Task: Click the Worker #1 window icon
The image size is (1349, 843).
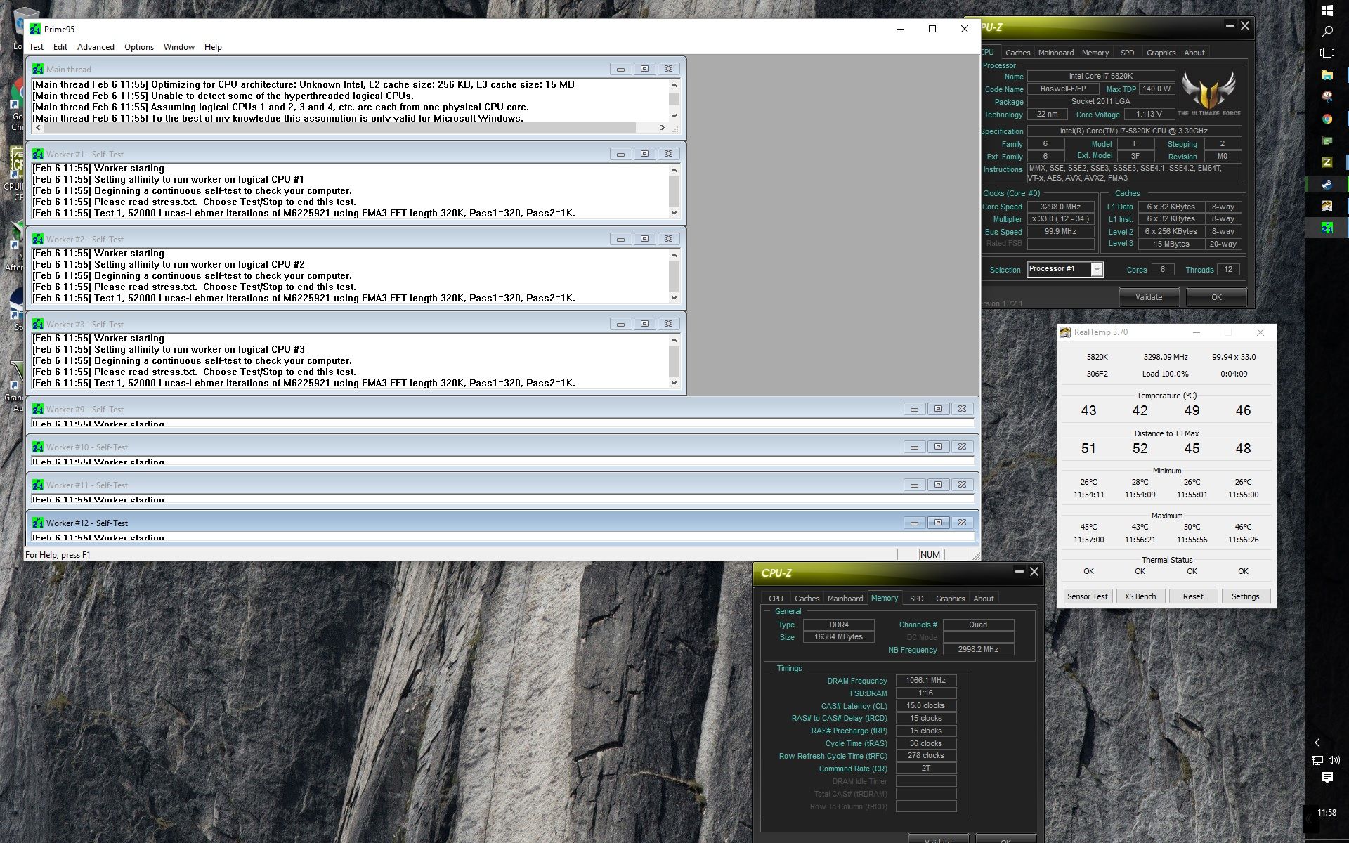Action: tap(38, 154)
